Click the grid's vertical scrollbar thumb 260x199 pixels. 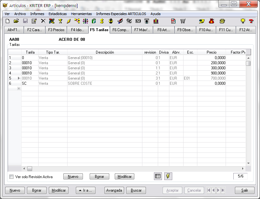point(248,64)
